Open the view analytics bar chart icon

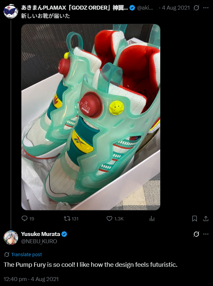[x=152, y=218]
